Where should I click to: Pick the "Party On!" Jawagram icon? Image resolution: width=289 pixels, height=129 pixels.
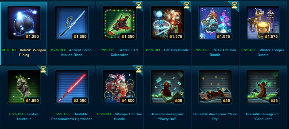167,87
